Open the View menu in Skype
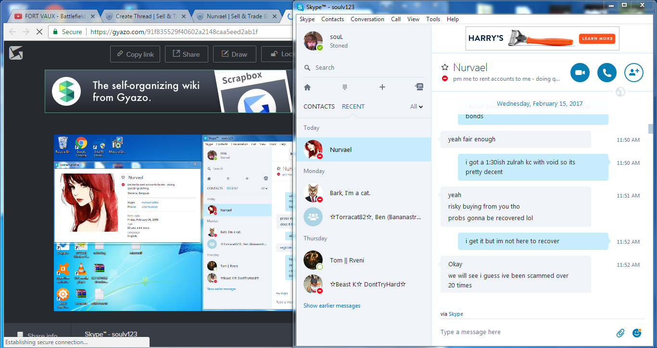Screen dimensions: 657x348 tap(413, 19)
